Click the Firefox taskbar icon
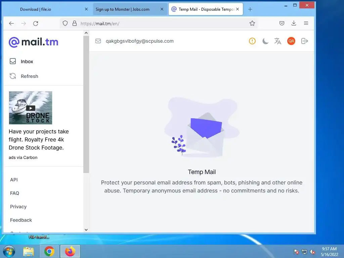The image size is (344, 258). coord(70,251)
